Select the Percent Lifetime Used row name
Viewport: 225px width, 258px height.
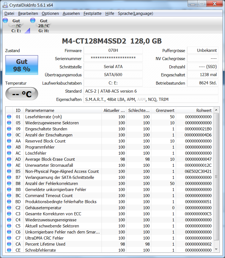tap(45, 244)
